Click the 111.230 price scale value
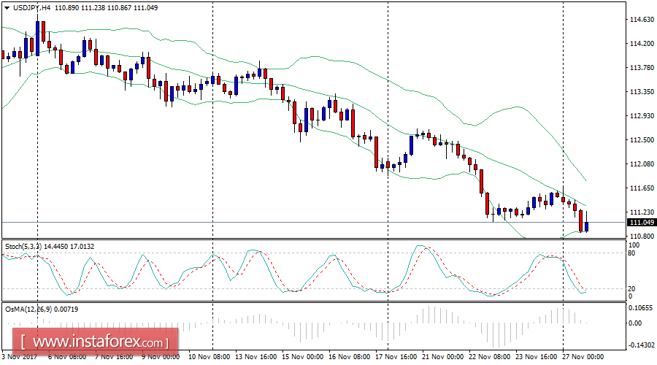Image resolution: width=657 pixels, height=365 pixels. [642, 212]
